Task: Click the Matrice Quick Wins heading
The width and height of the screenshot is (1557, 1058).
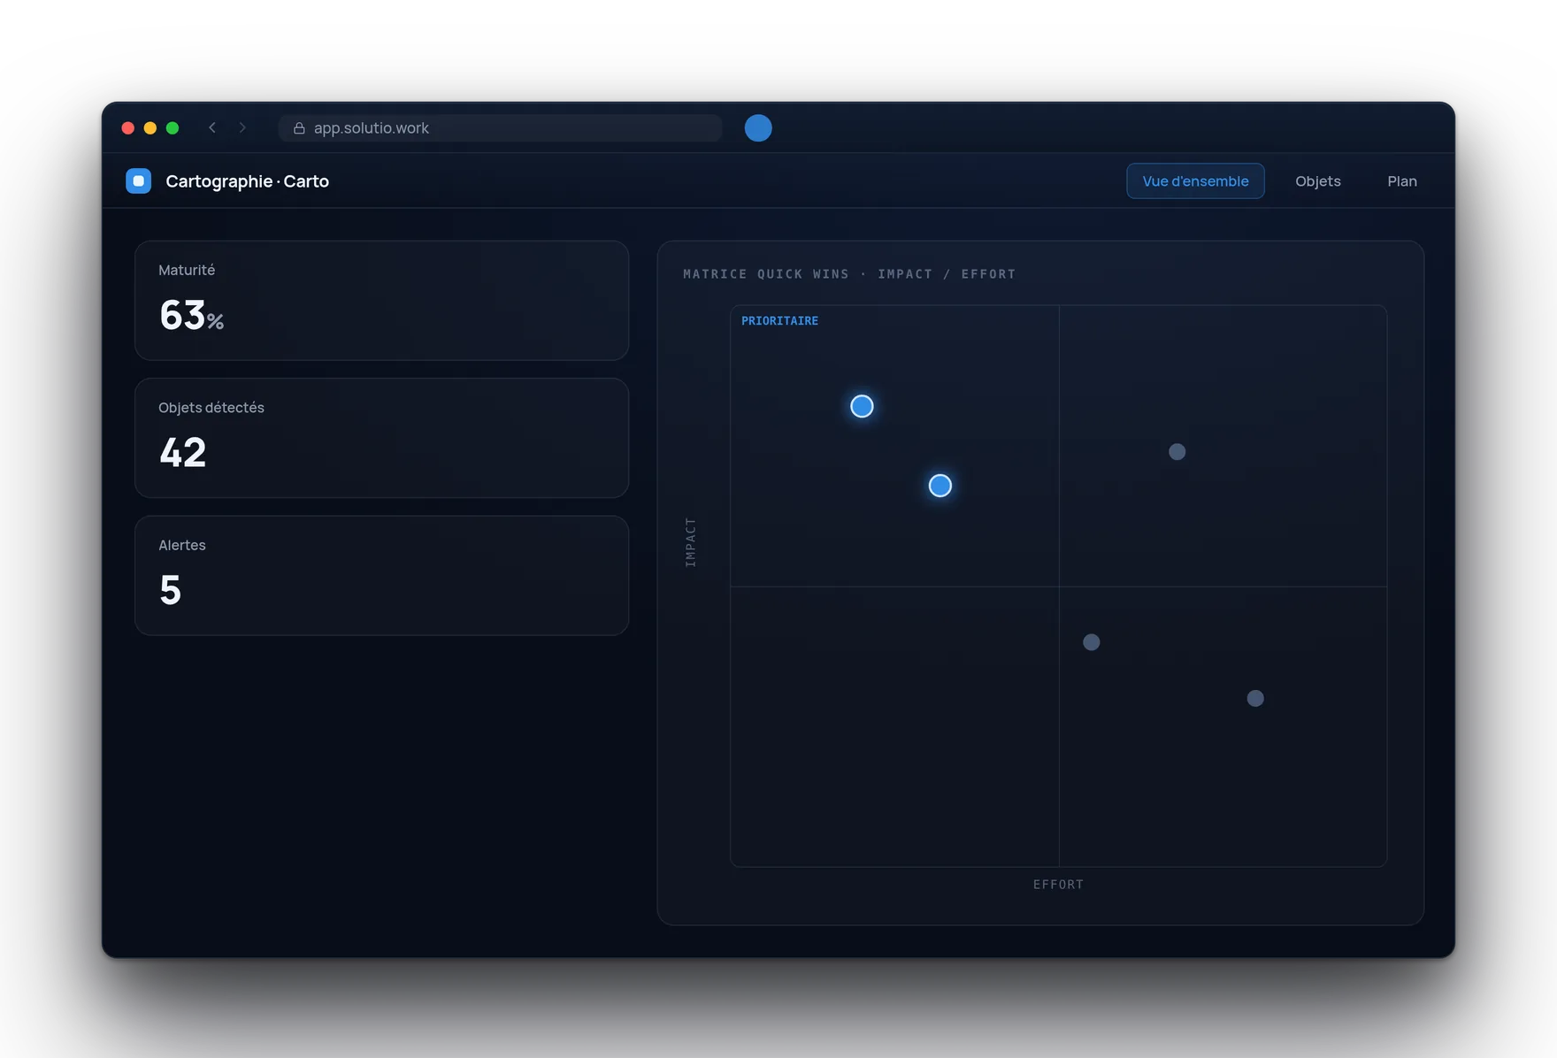Action: click(849, 274)
